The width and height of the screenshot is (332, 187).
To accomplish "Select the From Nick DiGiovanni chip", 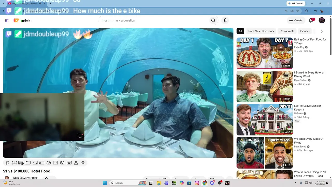I will point(261,31).
